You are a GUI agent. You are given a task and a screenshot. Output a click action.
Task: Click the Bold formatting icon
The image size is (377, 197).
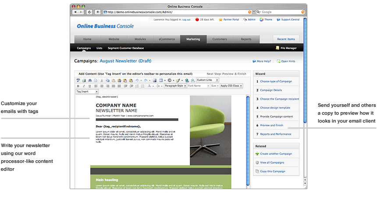[78, 86]
